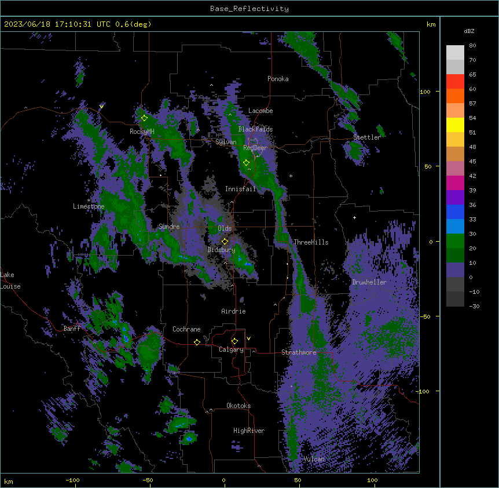This screenshot has width=499, height=488.
Task: Click the red 65 dBZ legend swatch
Action: coord(455,81)
